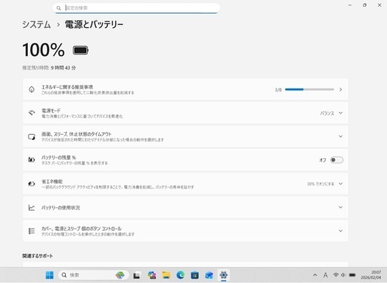Click the 100% battery level text
Screen dimensions: 387x283
(x=43, y=50)
